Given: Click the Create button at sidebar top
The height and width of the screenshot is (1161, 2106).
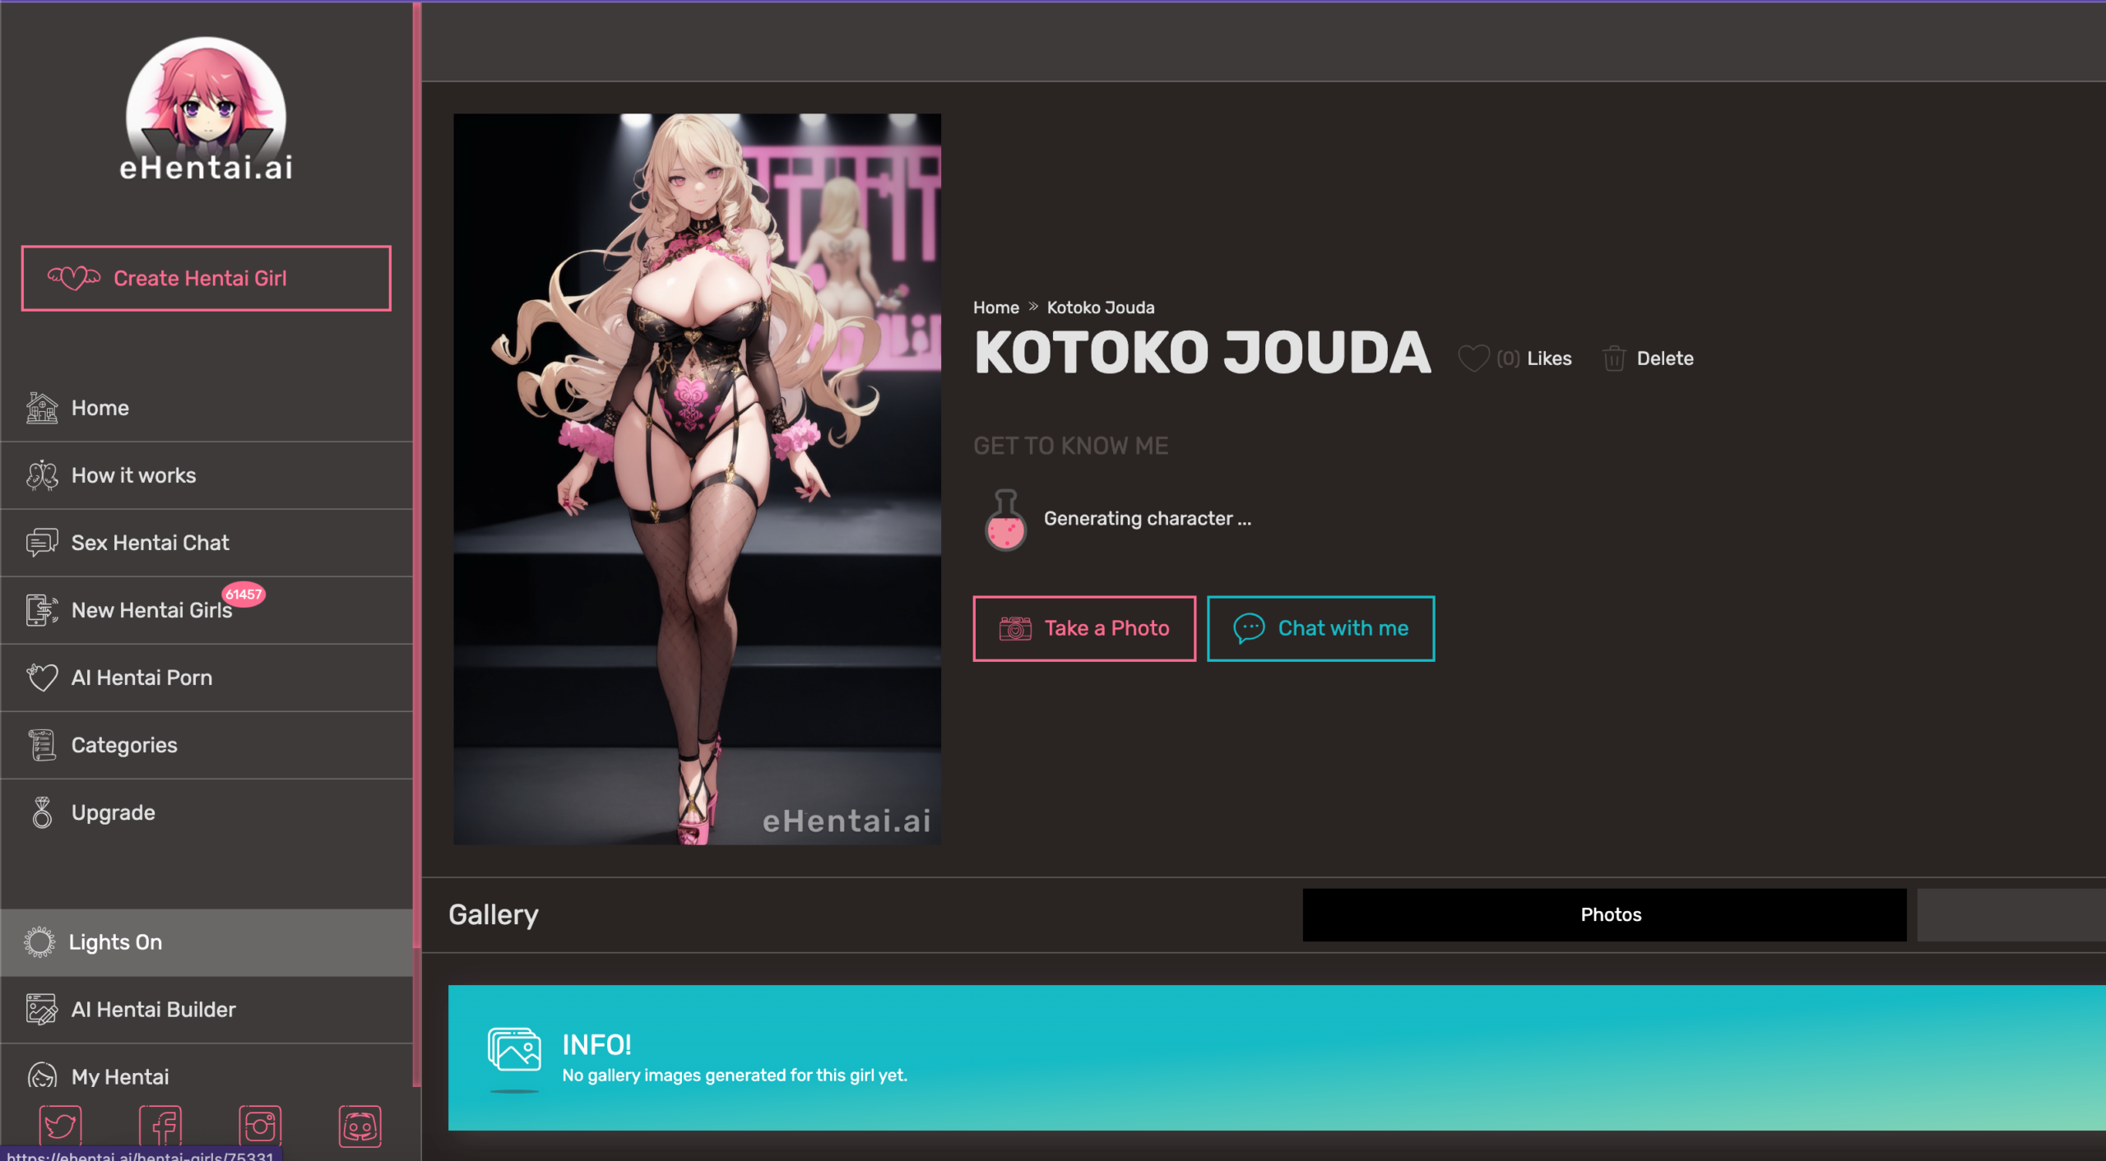Looking at the screenshot, I should coord(206,278).
